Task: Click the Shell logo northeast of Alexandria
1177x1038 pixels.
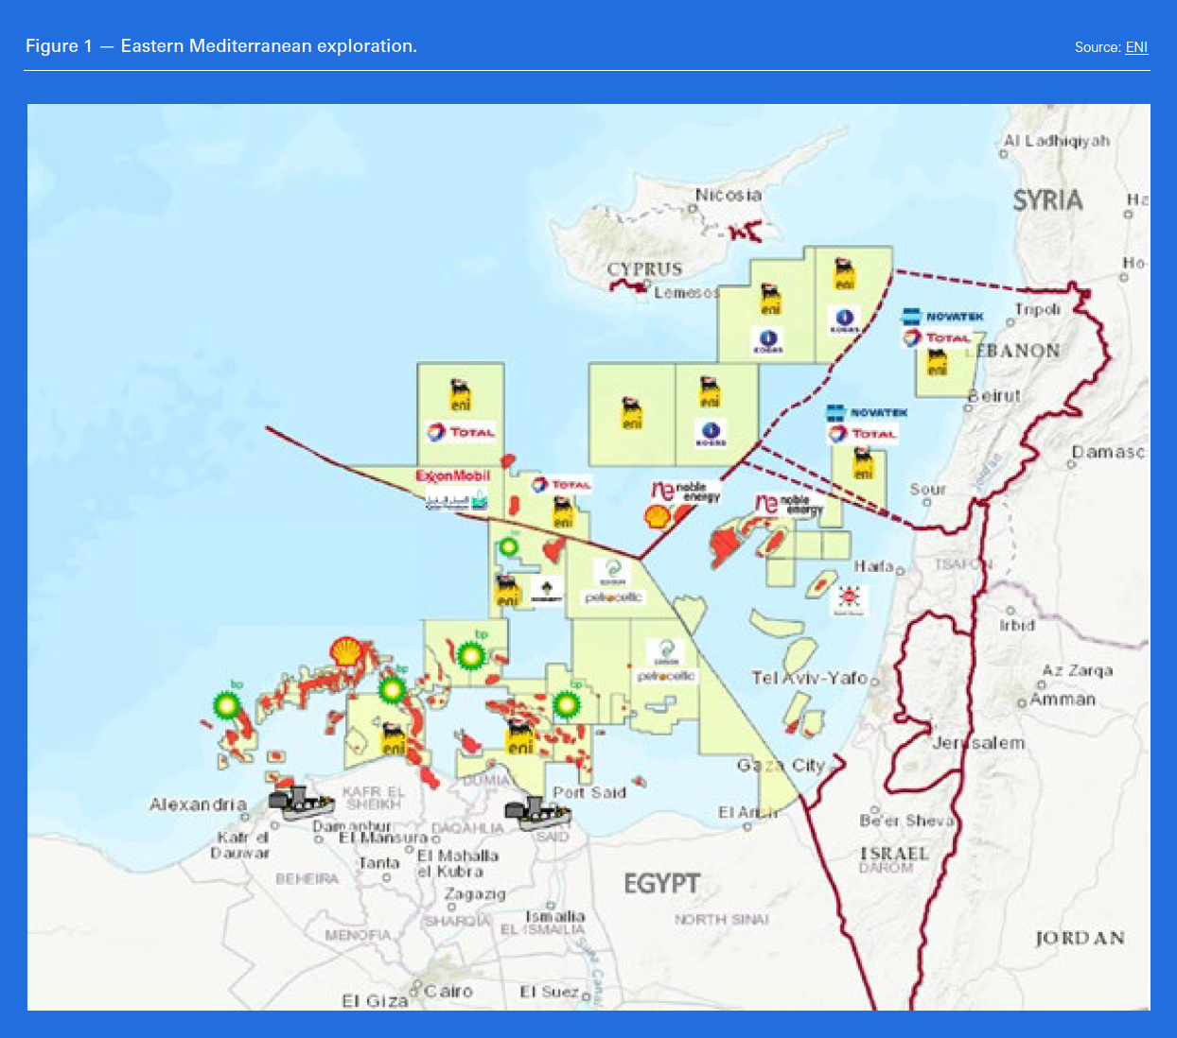Action: click(x=346, y=650)
